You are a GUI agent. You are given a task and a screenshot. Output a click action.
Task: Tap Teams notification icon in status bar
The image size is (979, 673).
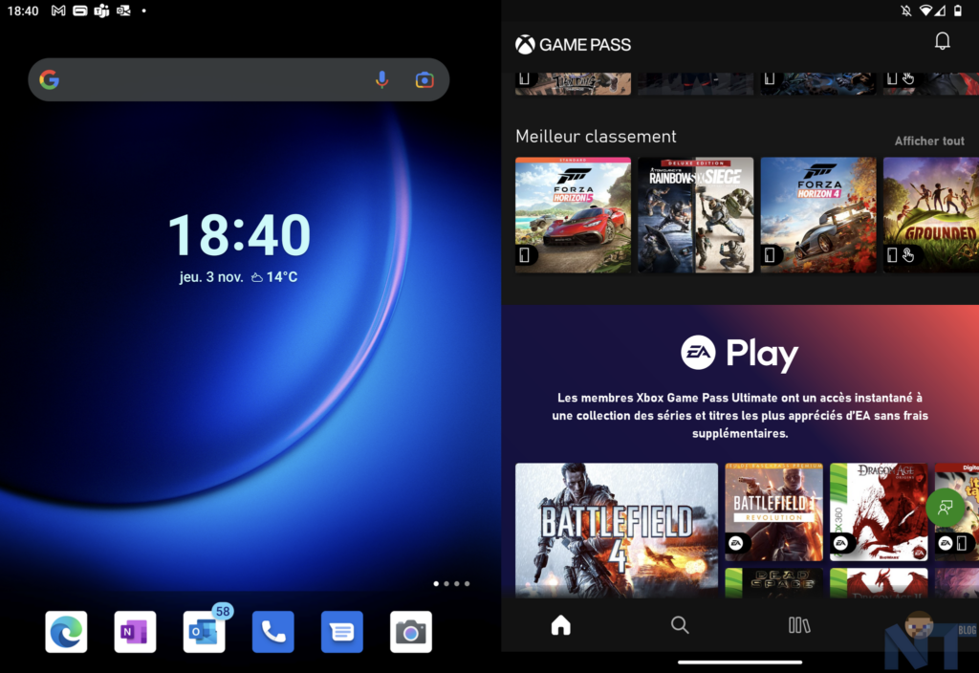[101, 11]
